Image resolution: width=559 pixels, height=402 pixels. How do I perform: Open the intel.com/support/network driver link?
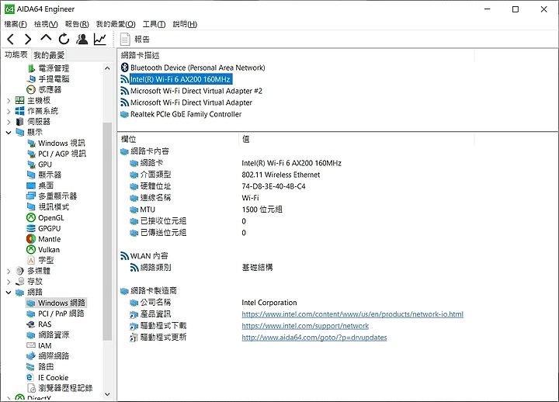[x=305, y=326]
